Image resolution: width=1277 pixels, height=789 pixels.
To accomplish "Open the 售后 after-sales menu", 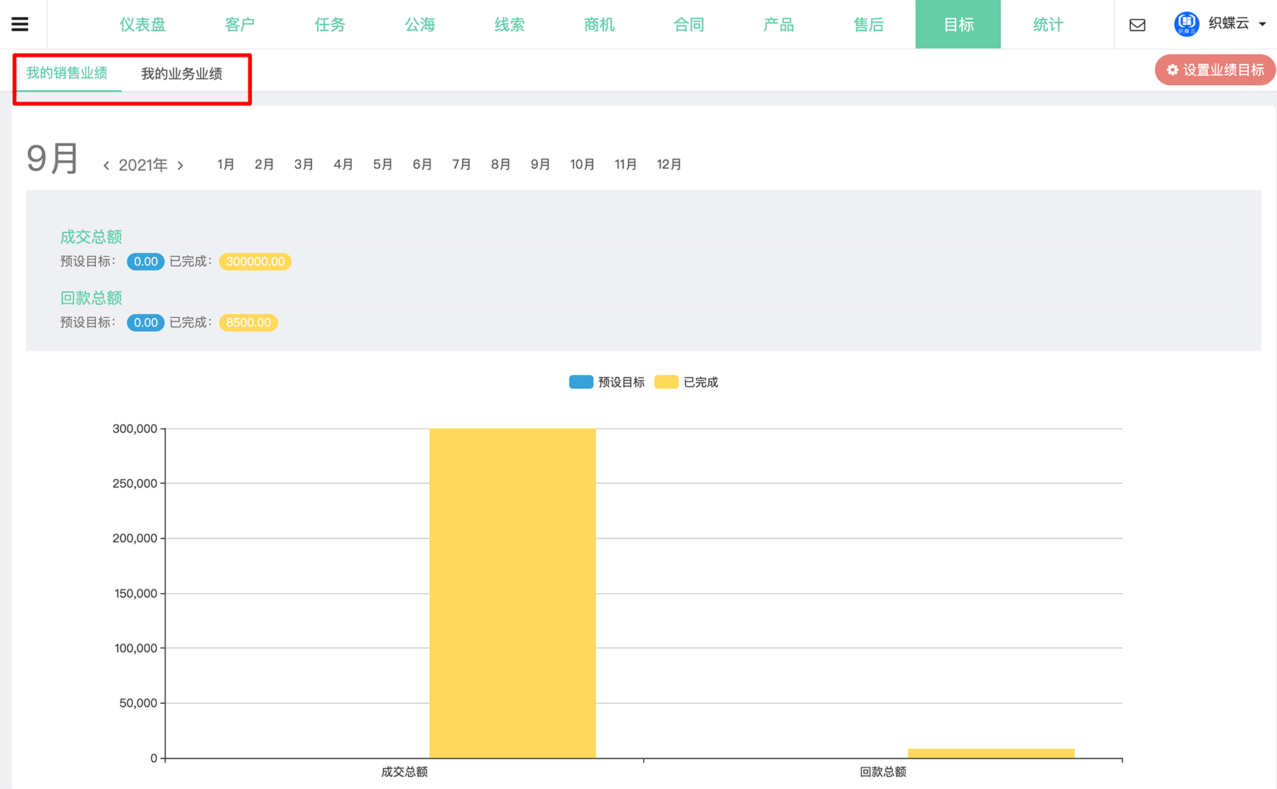I will point(868,24).
